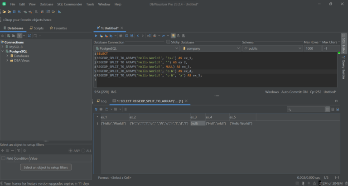Maximize result panel using small square icon

coord(336,101)
